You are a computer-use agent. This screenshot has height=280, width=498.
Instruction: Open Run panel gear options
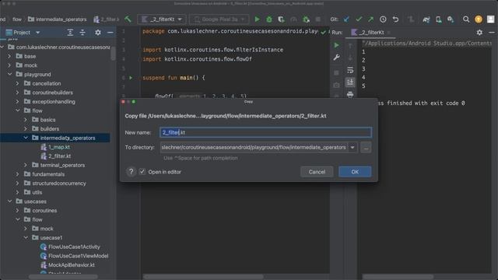pos(479,33)
